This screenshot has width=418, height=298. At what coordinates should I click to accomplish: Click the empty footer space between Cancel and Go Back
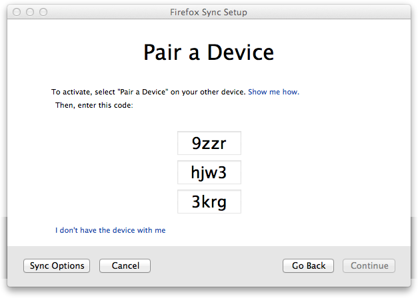pyautogui.click(x=217, y=265)
